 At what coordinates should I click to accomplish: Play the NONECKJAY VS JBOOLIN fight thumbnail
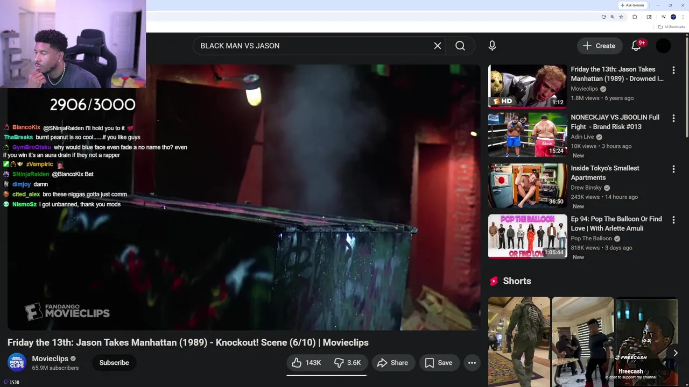(528, 135)
